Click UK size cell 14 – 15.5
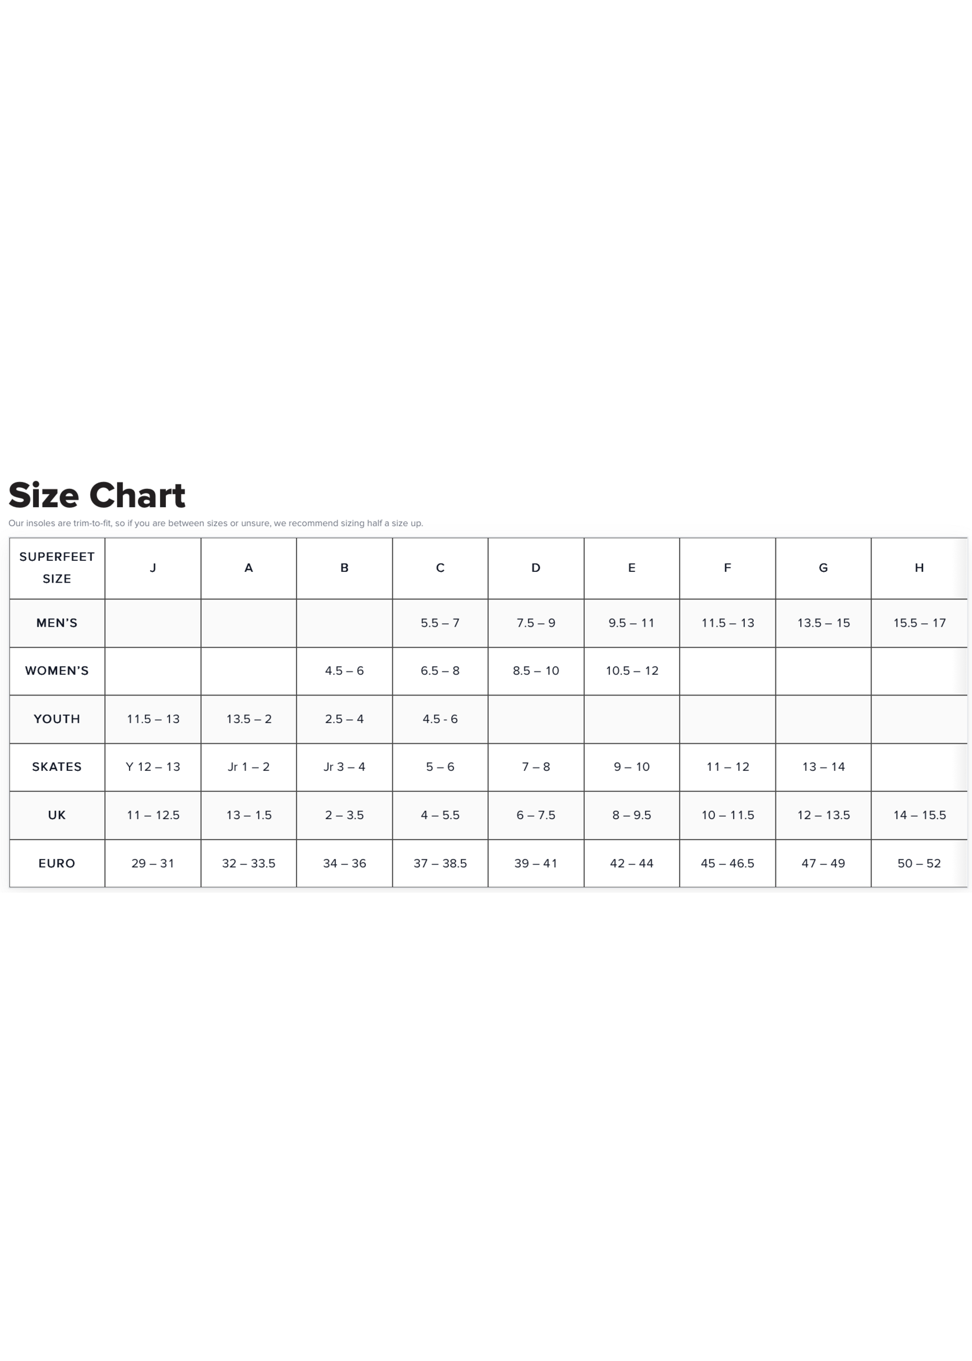Viewport: 972px width, 1361px height. [918, 814]
